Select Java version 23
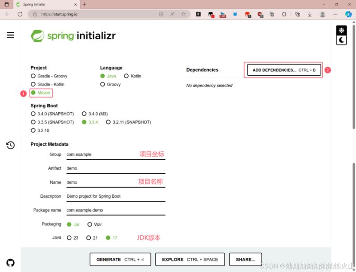356x272 pixels. click(x=73, y=238)
